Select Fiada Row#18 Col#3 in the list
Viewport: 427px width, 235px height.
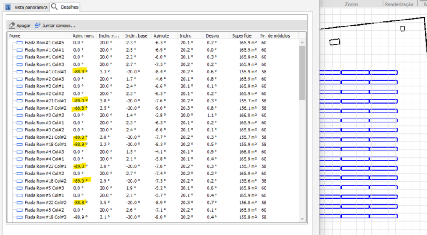coord(44,217)
